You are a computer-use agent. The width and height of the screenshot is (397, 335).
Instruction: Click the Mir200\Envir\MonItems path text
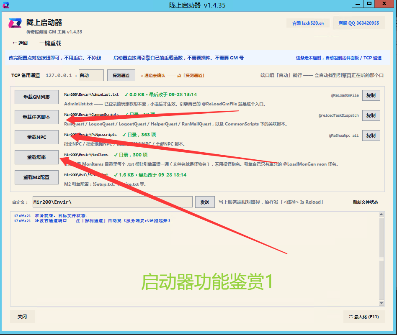pyautogui.click(x=86, y=155)
